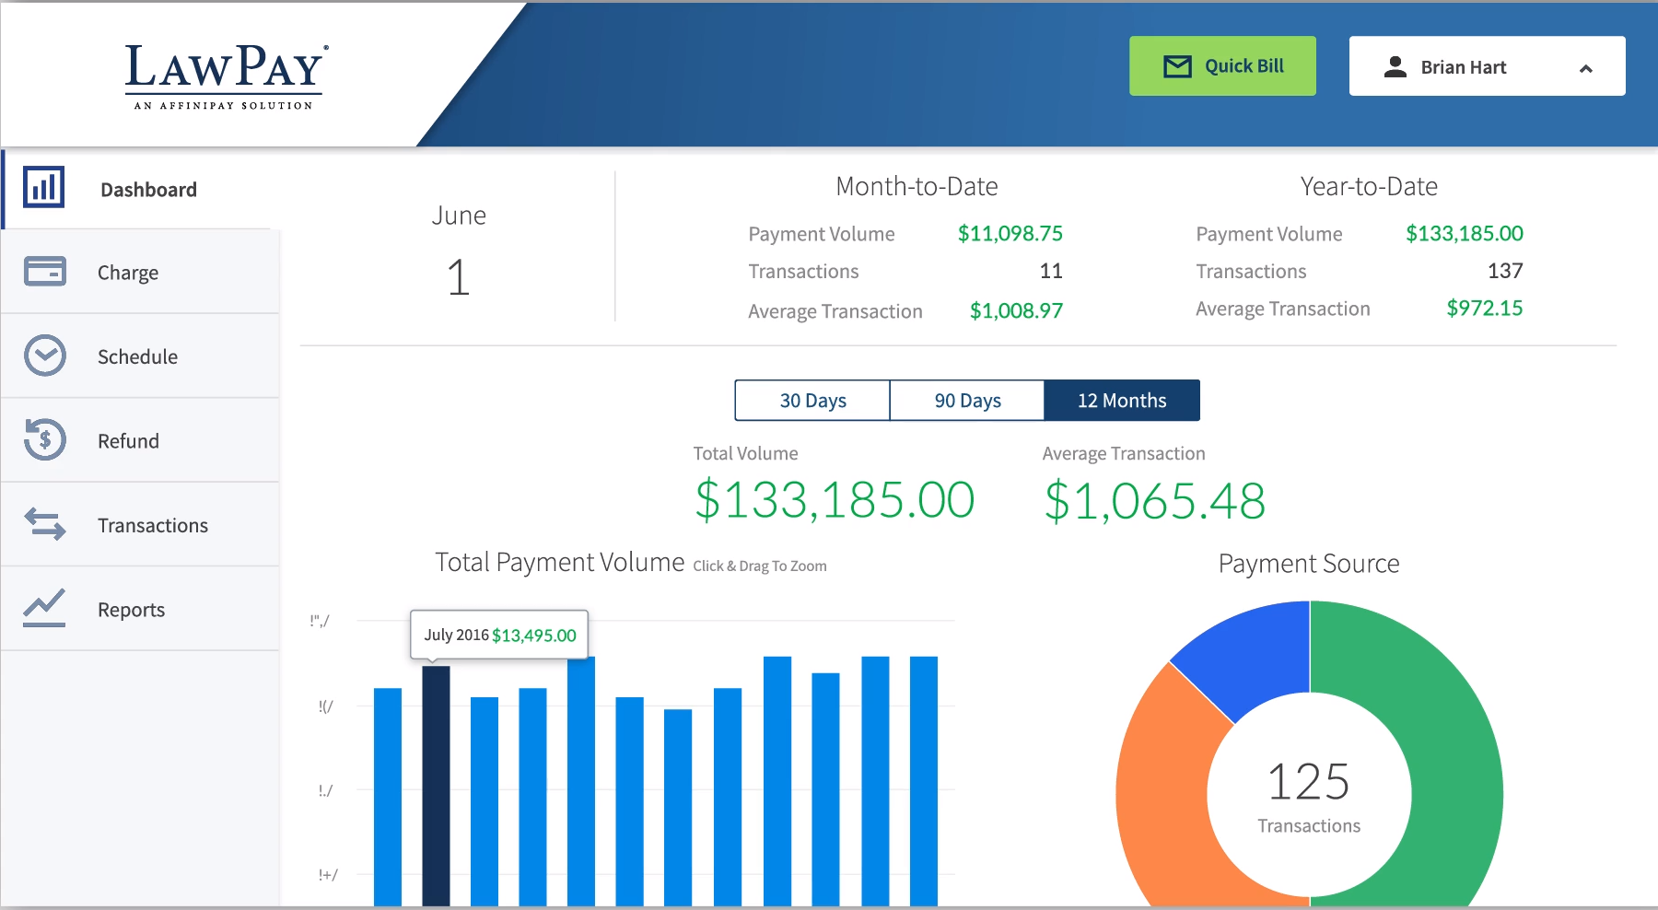Open the Charge menu item

[141, 273]
